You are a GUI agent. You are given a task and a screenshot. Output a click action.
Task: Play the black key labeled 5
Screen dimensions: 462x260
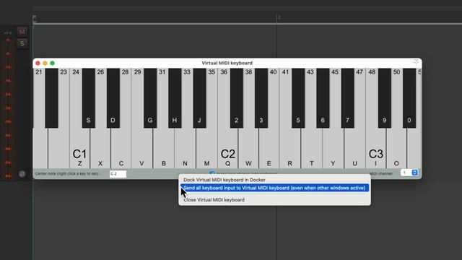pos(298,98)
